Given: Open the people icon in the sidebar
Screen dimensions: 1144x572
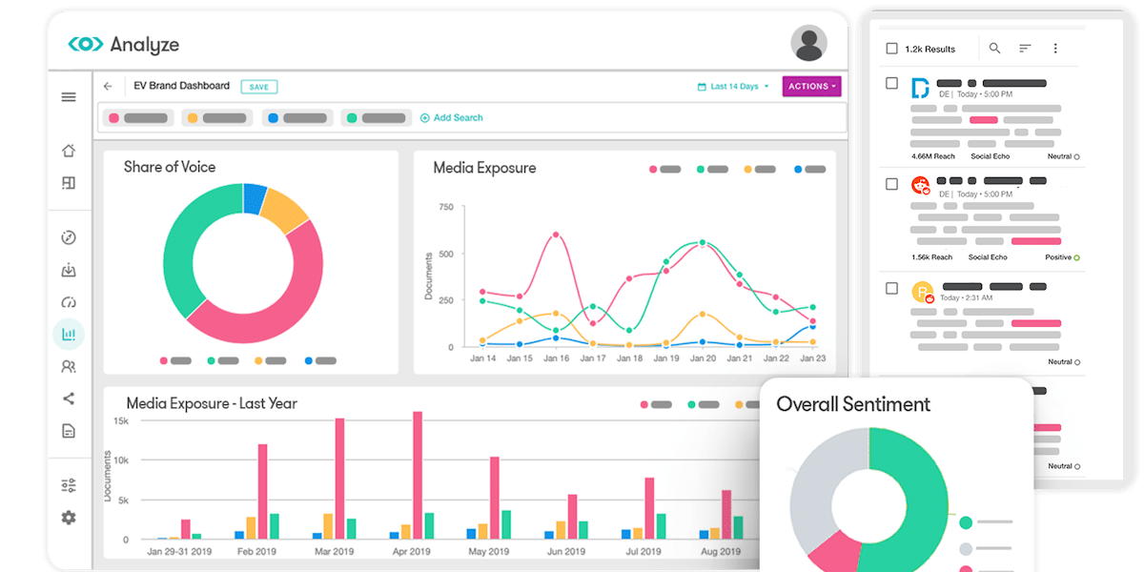Looking at the screenshot, I should [69, 366].
